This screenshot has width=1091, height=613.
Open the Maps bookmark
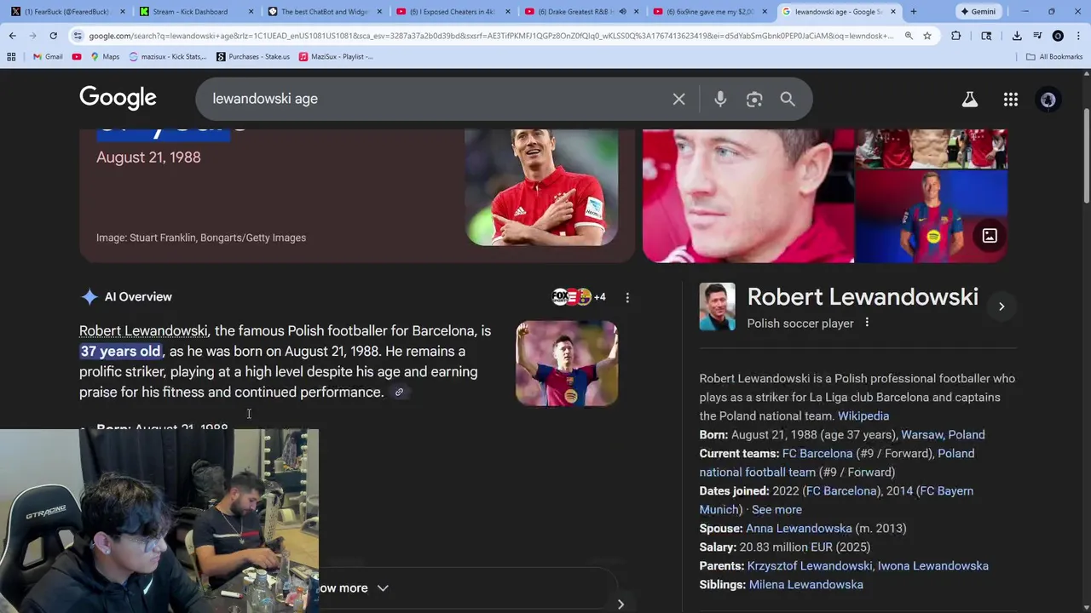[x=105, y=56]
